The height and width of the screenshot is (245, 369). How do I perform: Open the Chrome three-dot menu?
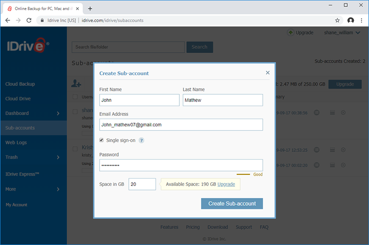(x=362, y=20)
